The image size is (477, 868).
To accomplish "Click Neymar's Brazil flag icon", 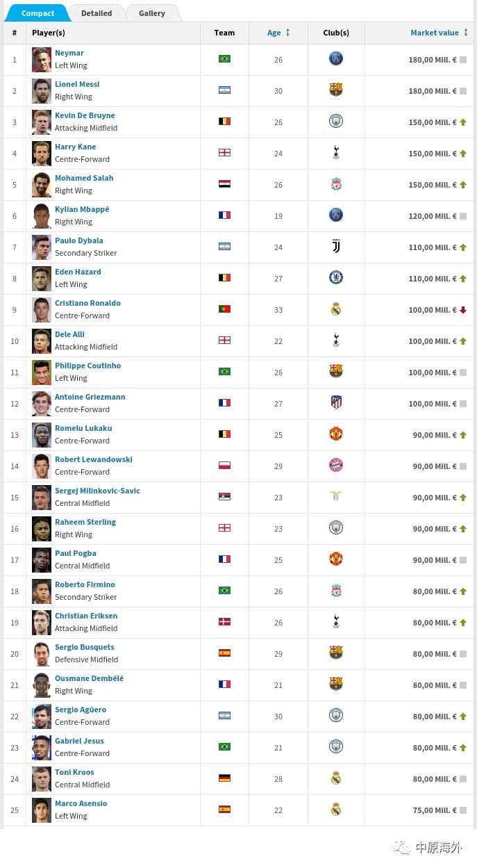I will [224, 59].
